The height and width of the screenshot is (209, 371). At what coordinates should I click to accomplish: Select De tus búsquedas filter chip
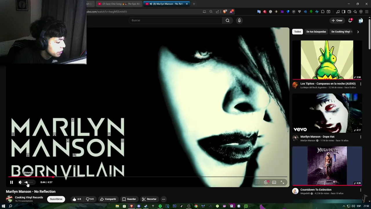tap(316, 32)
